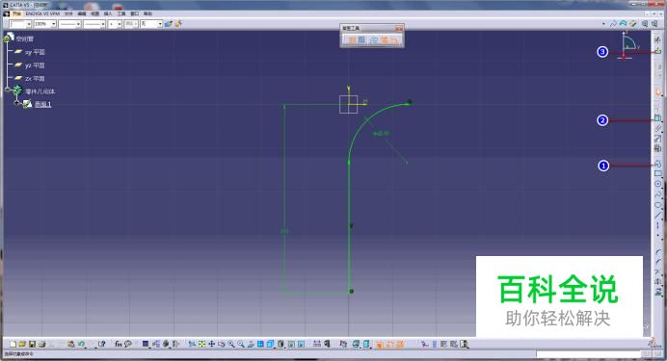
Task: Select the Ellipse tool
Action: point(657,205)
